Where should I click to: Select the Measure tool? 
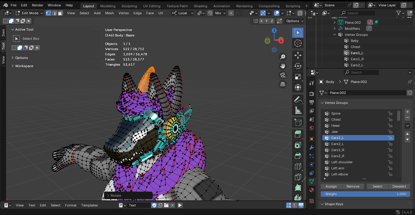point(298,110)
